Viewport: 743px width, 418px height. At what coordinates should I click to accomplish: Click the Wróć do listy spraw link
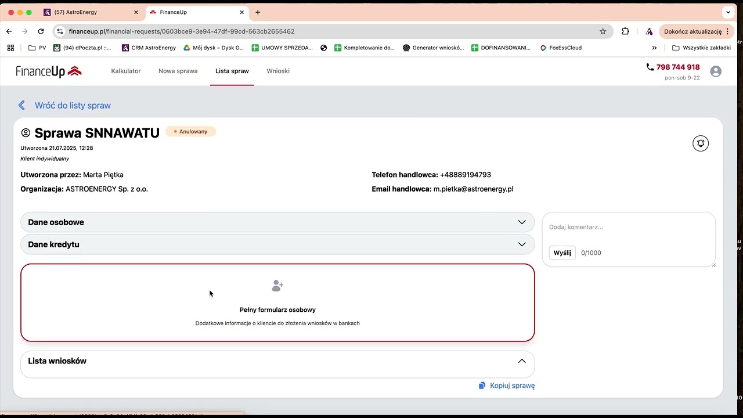(x=73, y=105)
